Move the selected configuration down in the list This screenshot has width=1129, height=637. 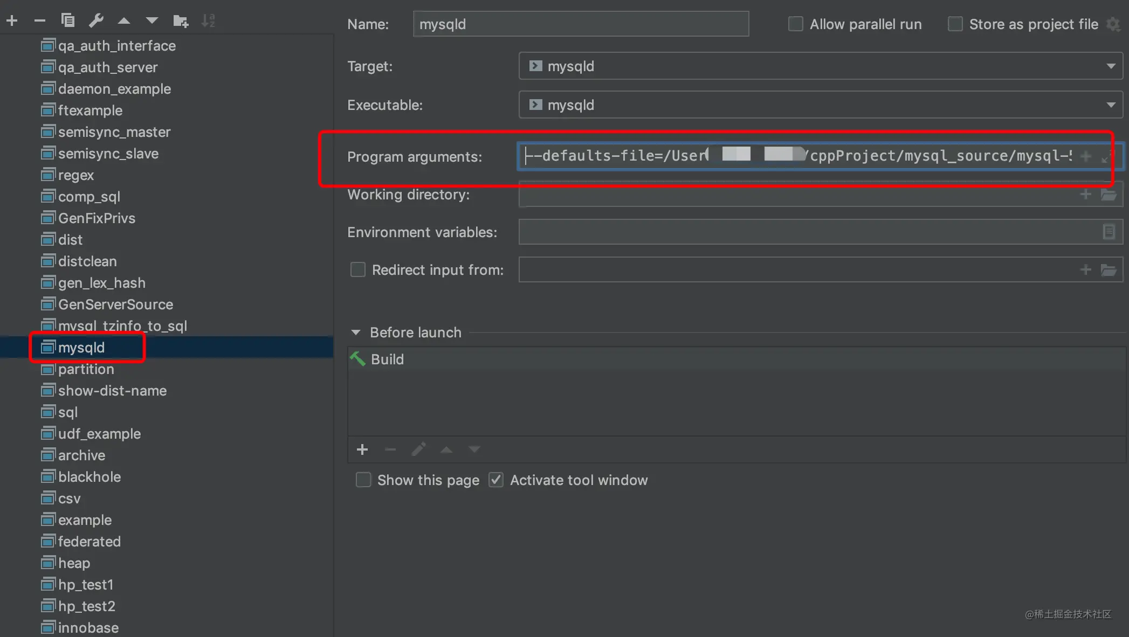[x=152, y=21]
